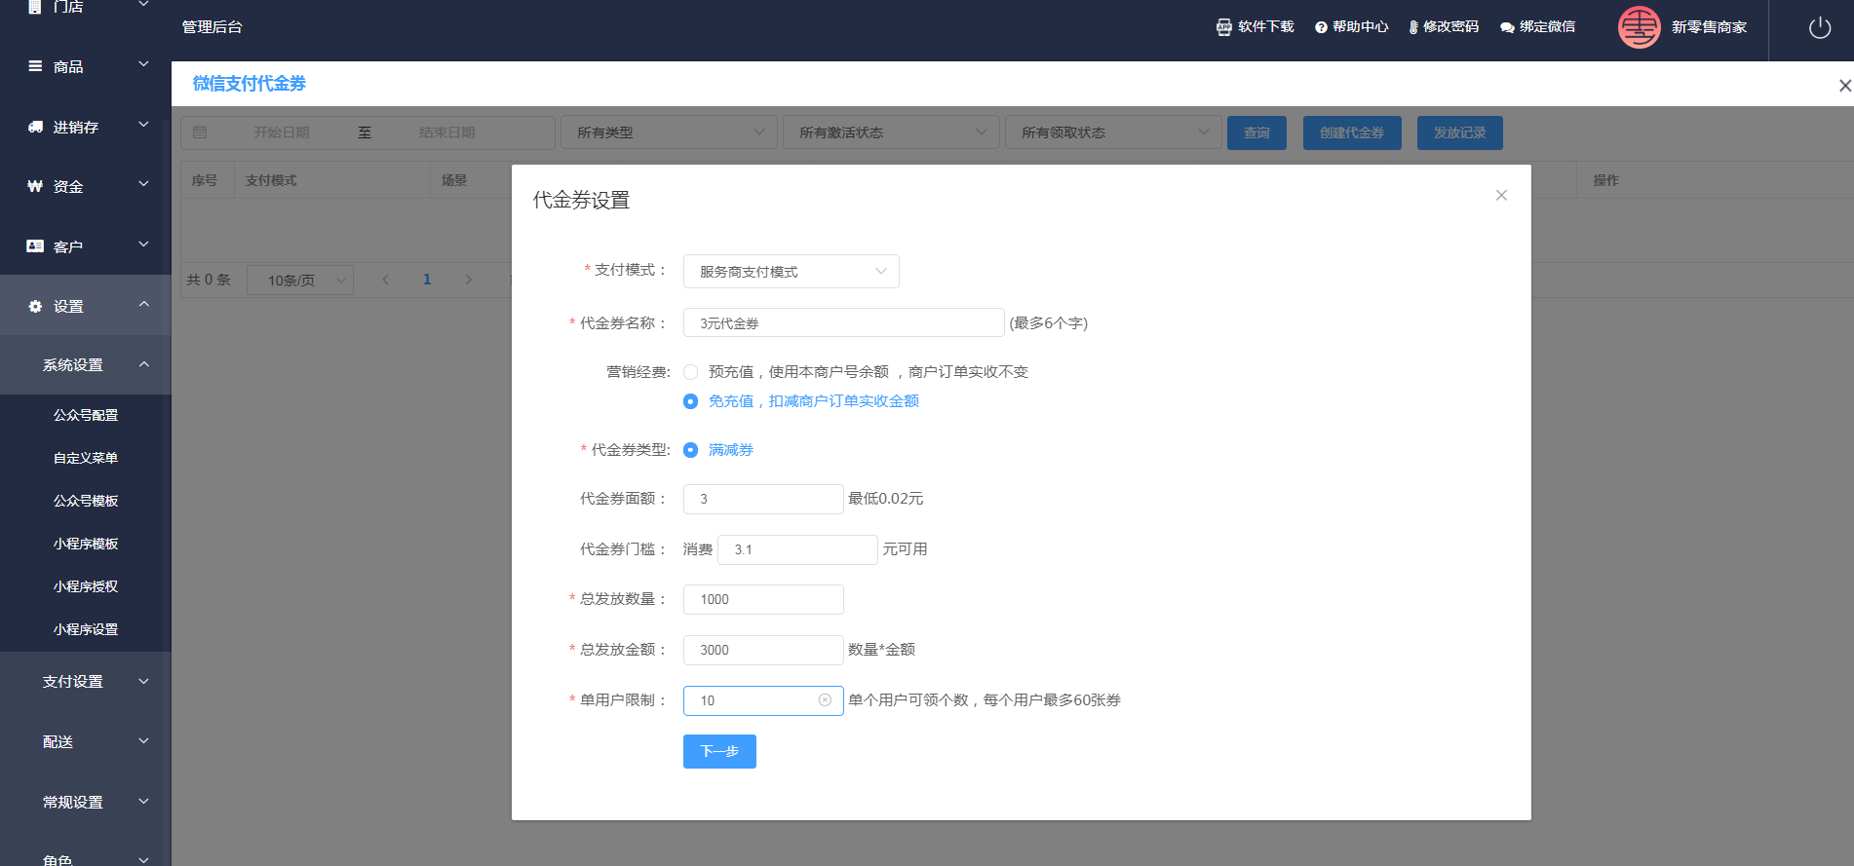Click the calendar icon in date range

pos(200,132)
